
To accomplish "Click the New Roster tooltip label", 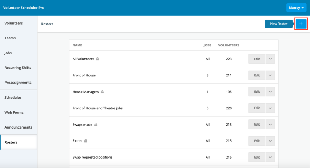I will [x=278, y=24].
